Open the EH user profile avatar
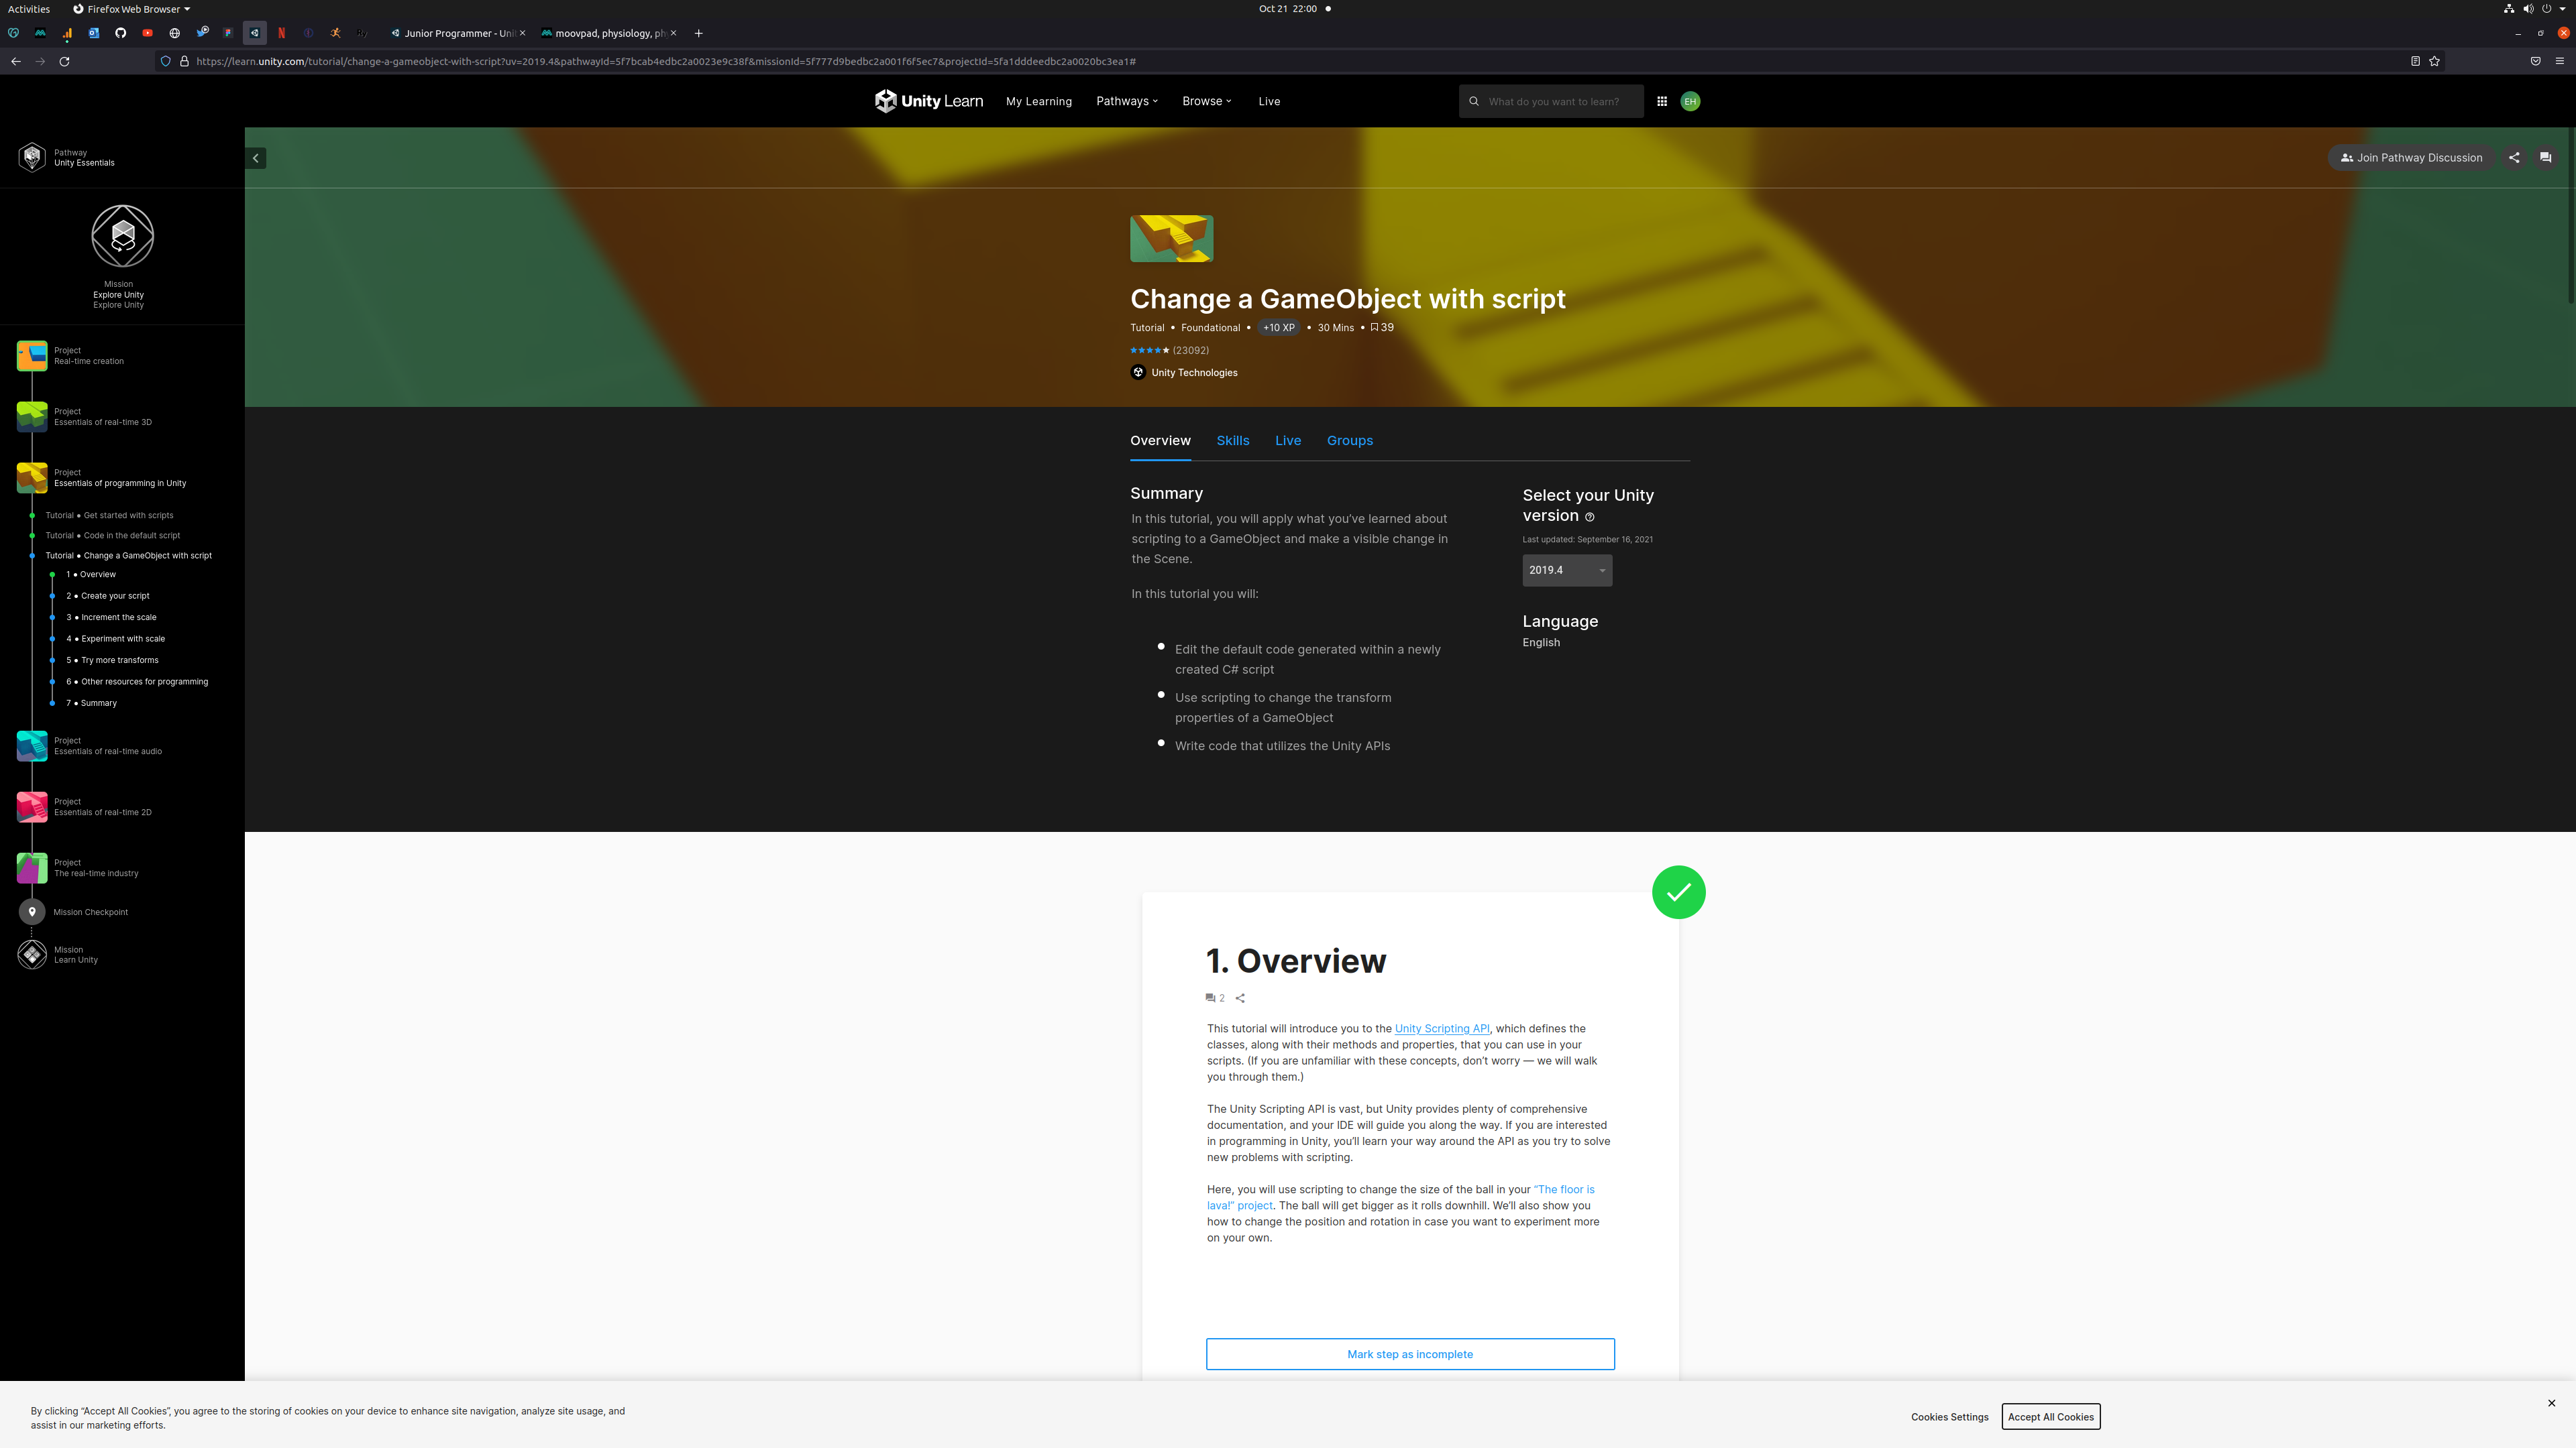The image size is (2576, 1448). (1690, 101)
